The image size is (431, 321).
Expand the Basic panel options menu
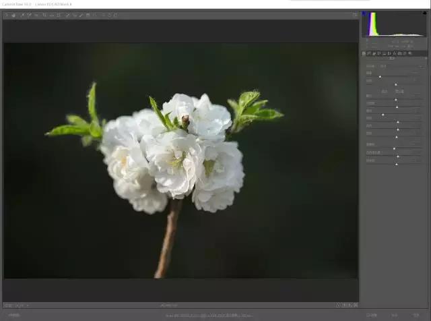click(426, 59)
